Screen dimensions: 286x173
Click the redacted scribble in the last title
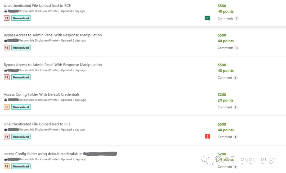pos(100,154)
